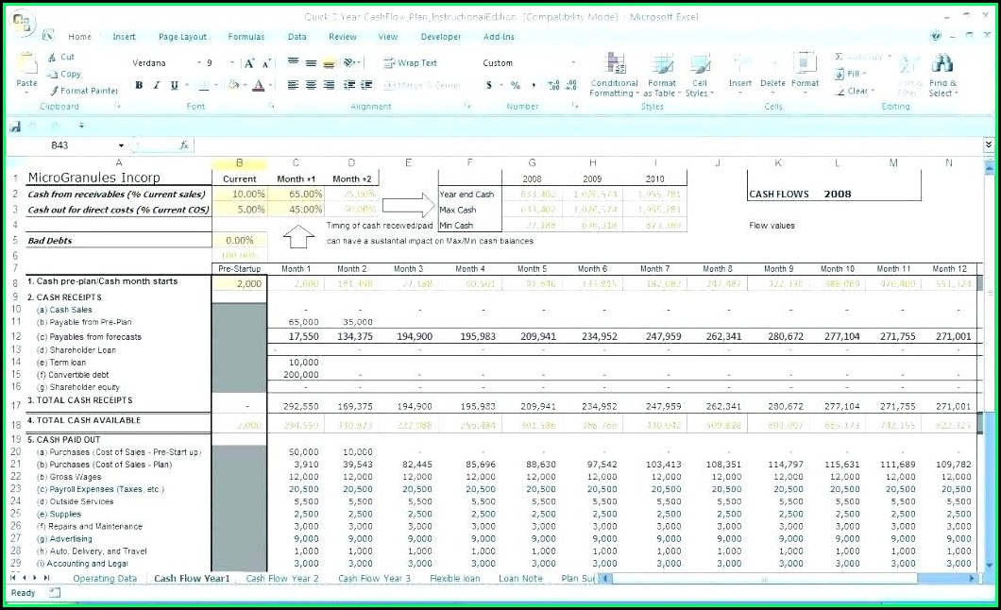
Task: Toggle Wrap Text option
Action: coord(410,63)
